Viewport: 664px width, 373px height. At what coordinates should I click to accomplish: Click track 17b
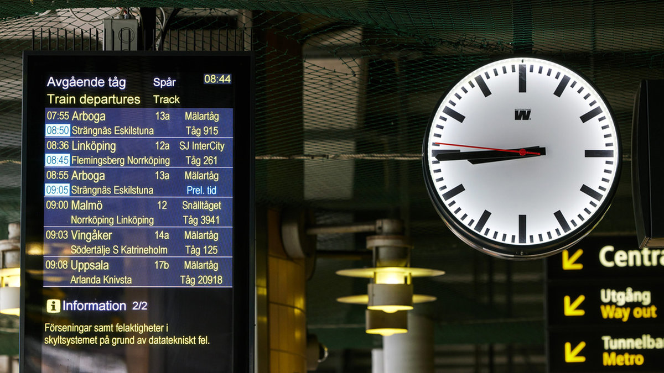(162, 265)
